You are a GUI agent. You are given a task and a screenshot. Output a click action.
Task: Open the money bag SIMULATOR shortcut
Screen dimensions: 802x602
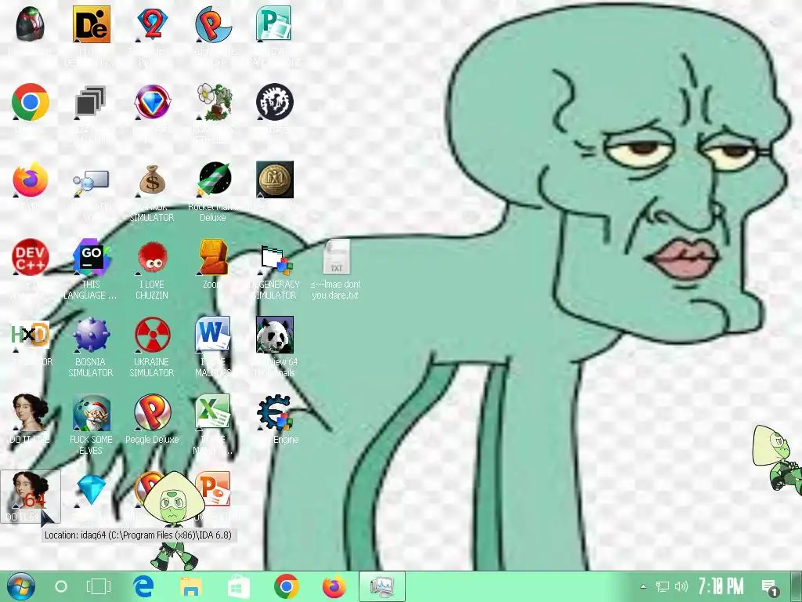[152, 180]
